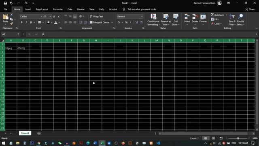Cut the selection with the scissors icon
Viewport: 259px width, 146px height.
[x=12, y=15]
